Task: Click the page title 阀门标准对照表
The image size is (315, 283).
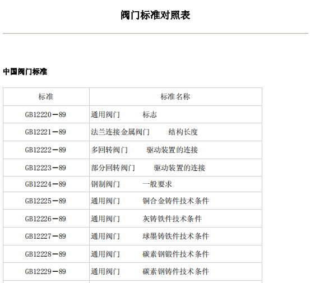Action: click(155, 15)
